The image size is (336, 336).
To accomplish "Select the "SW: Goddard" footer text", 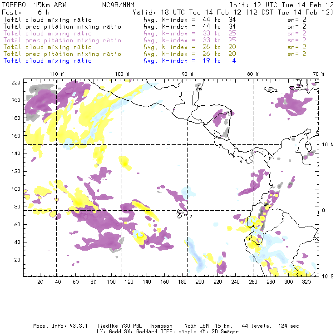I will click(x=140, y=332).
